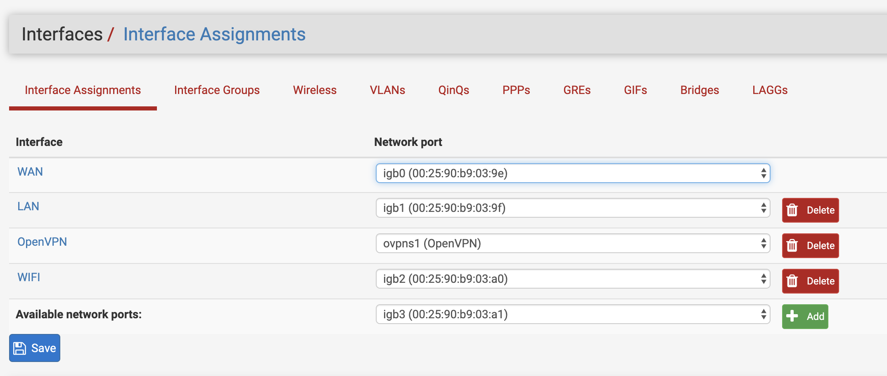Expand the LAN network port selector
This screenshot has height=376, width=887.
coord(572,208)
